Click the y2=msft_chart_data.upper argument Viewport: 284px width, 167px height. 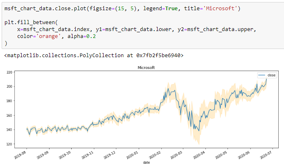point(215,29)
